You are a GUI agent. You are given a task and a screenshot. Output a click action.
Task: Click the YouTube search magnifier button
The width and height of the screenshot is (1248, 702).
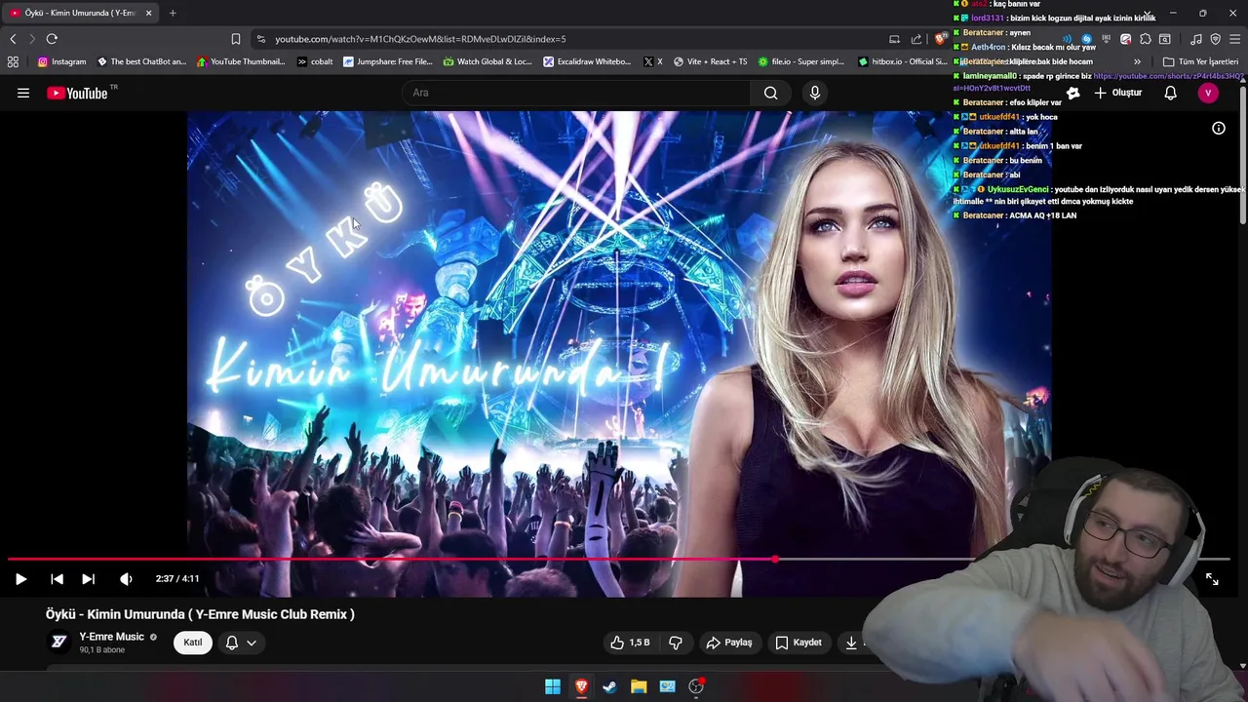click(x=770, y=93)
